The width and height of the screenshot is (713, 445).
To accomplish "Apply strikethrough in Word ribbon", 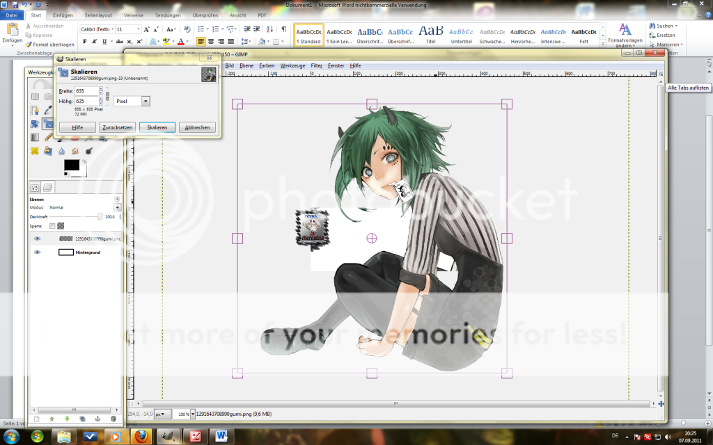I will [120, 41].
